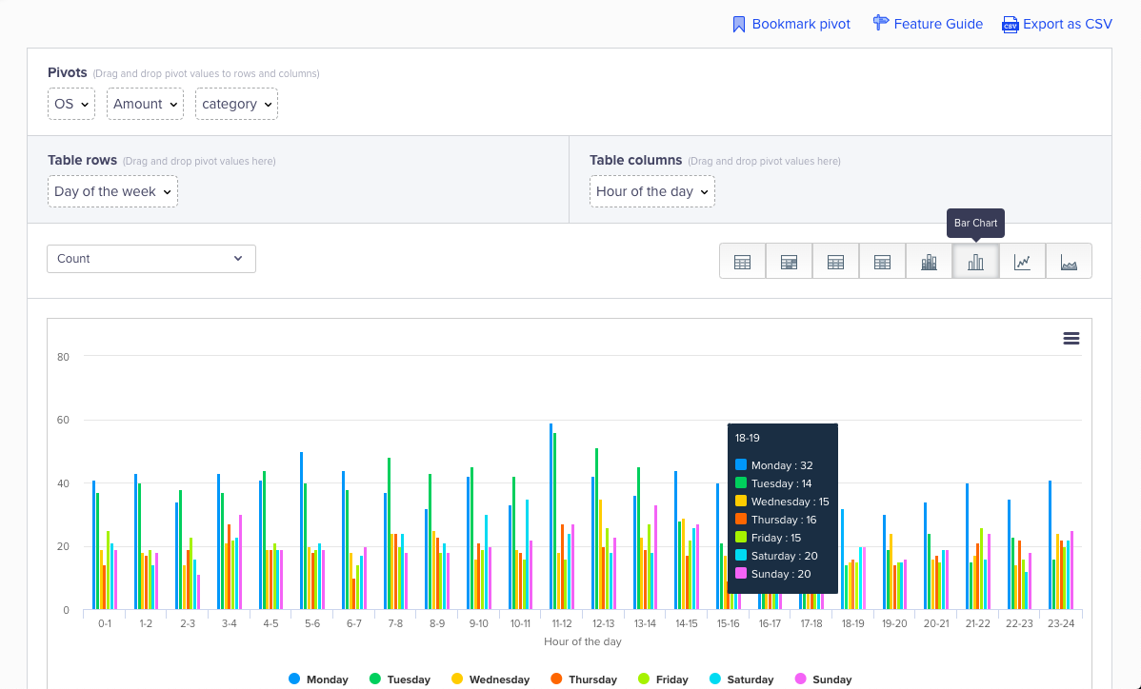Switch to the line chart icon
This screenshot has width=1141, height=689.
click(1022, 262)
